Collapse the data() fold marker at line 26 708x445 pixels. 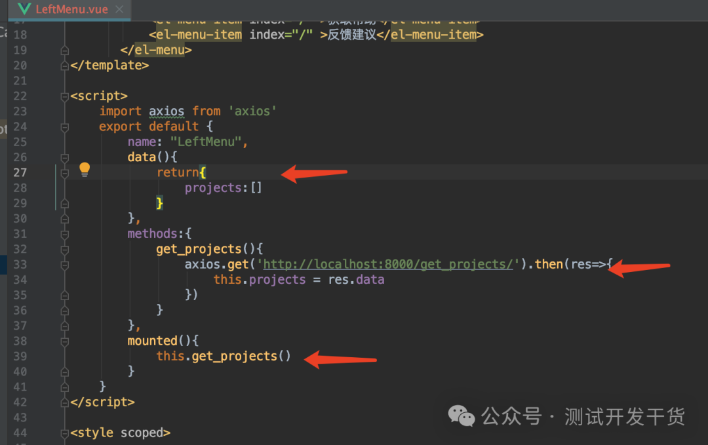[x=64, y=158]
